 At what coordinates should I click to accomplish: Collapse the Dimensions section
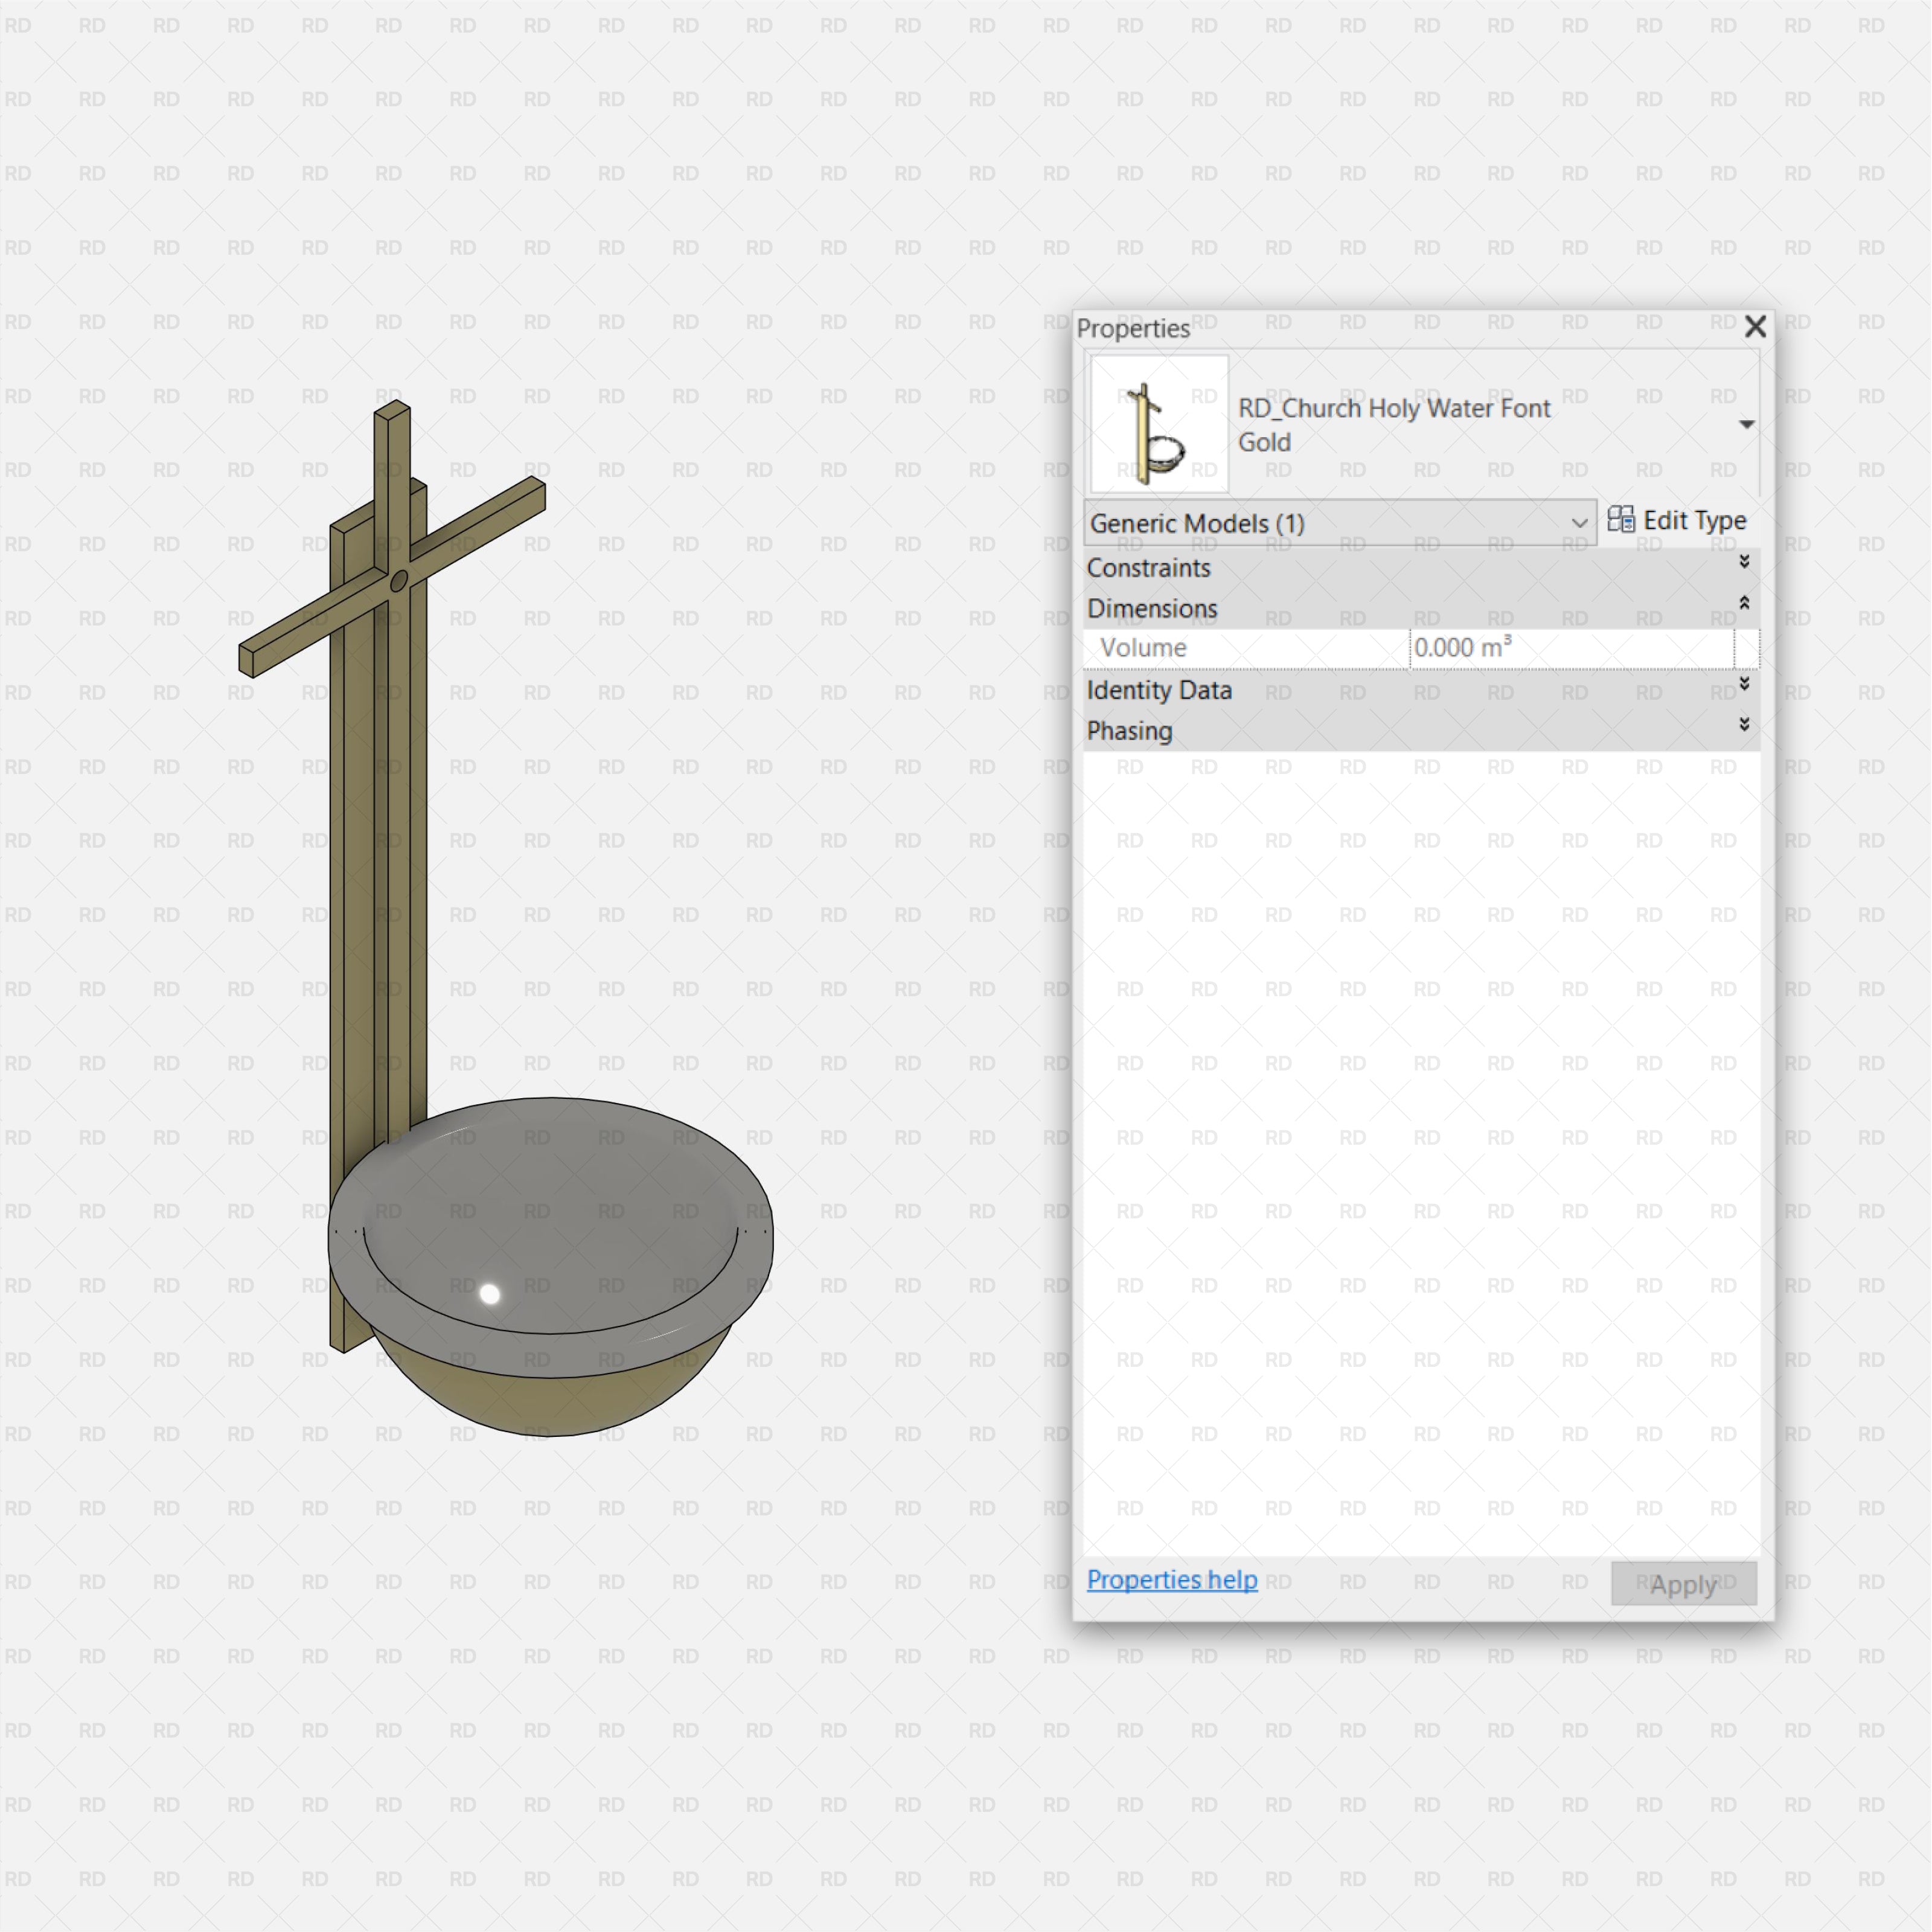click(x=1743, y=602)
